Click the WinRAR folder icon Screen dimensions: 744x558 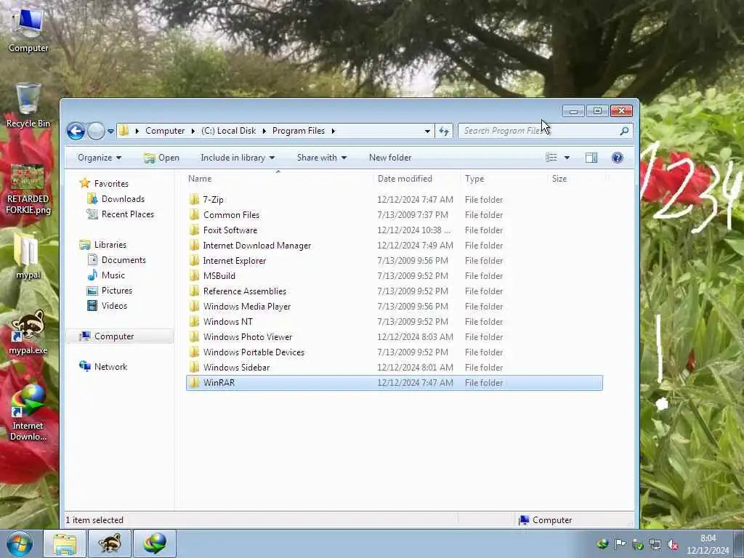[x=194, y=382]
